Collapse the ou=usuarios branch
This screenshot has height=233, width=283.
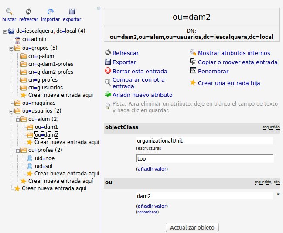[x=11, y=112]
